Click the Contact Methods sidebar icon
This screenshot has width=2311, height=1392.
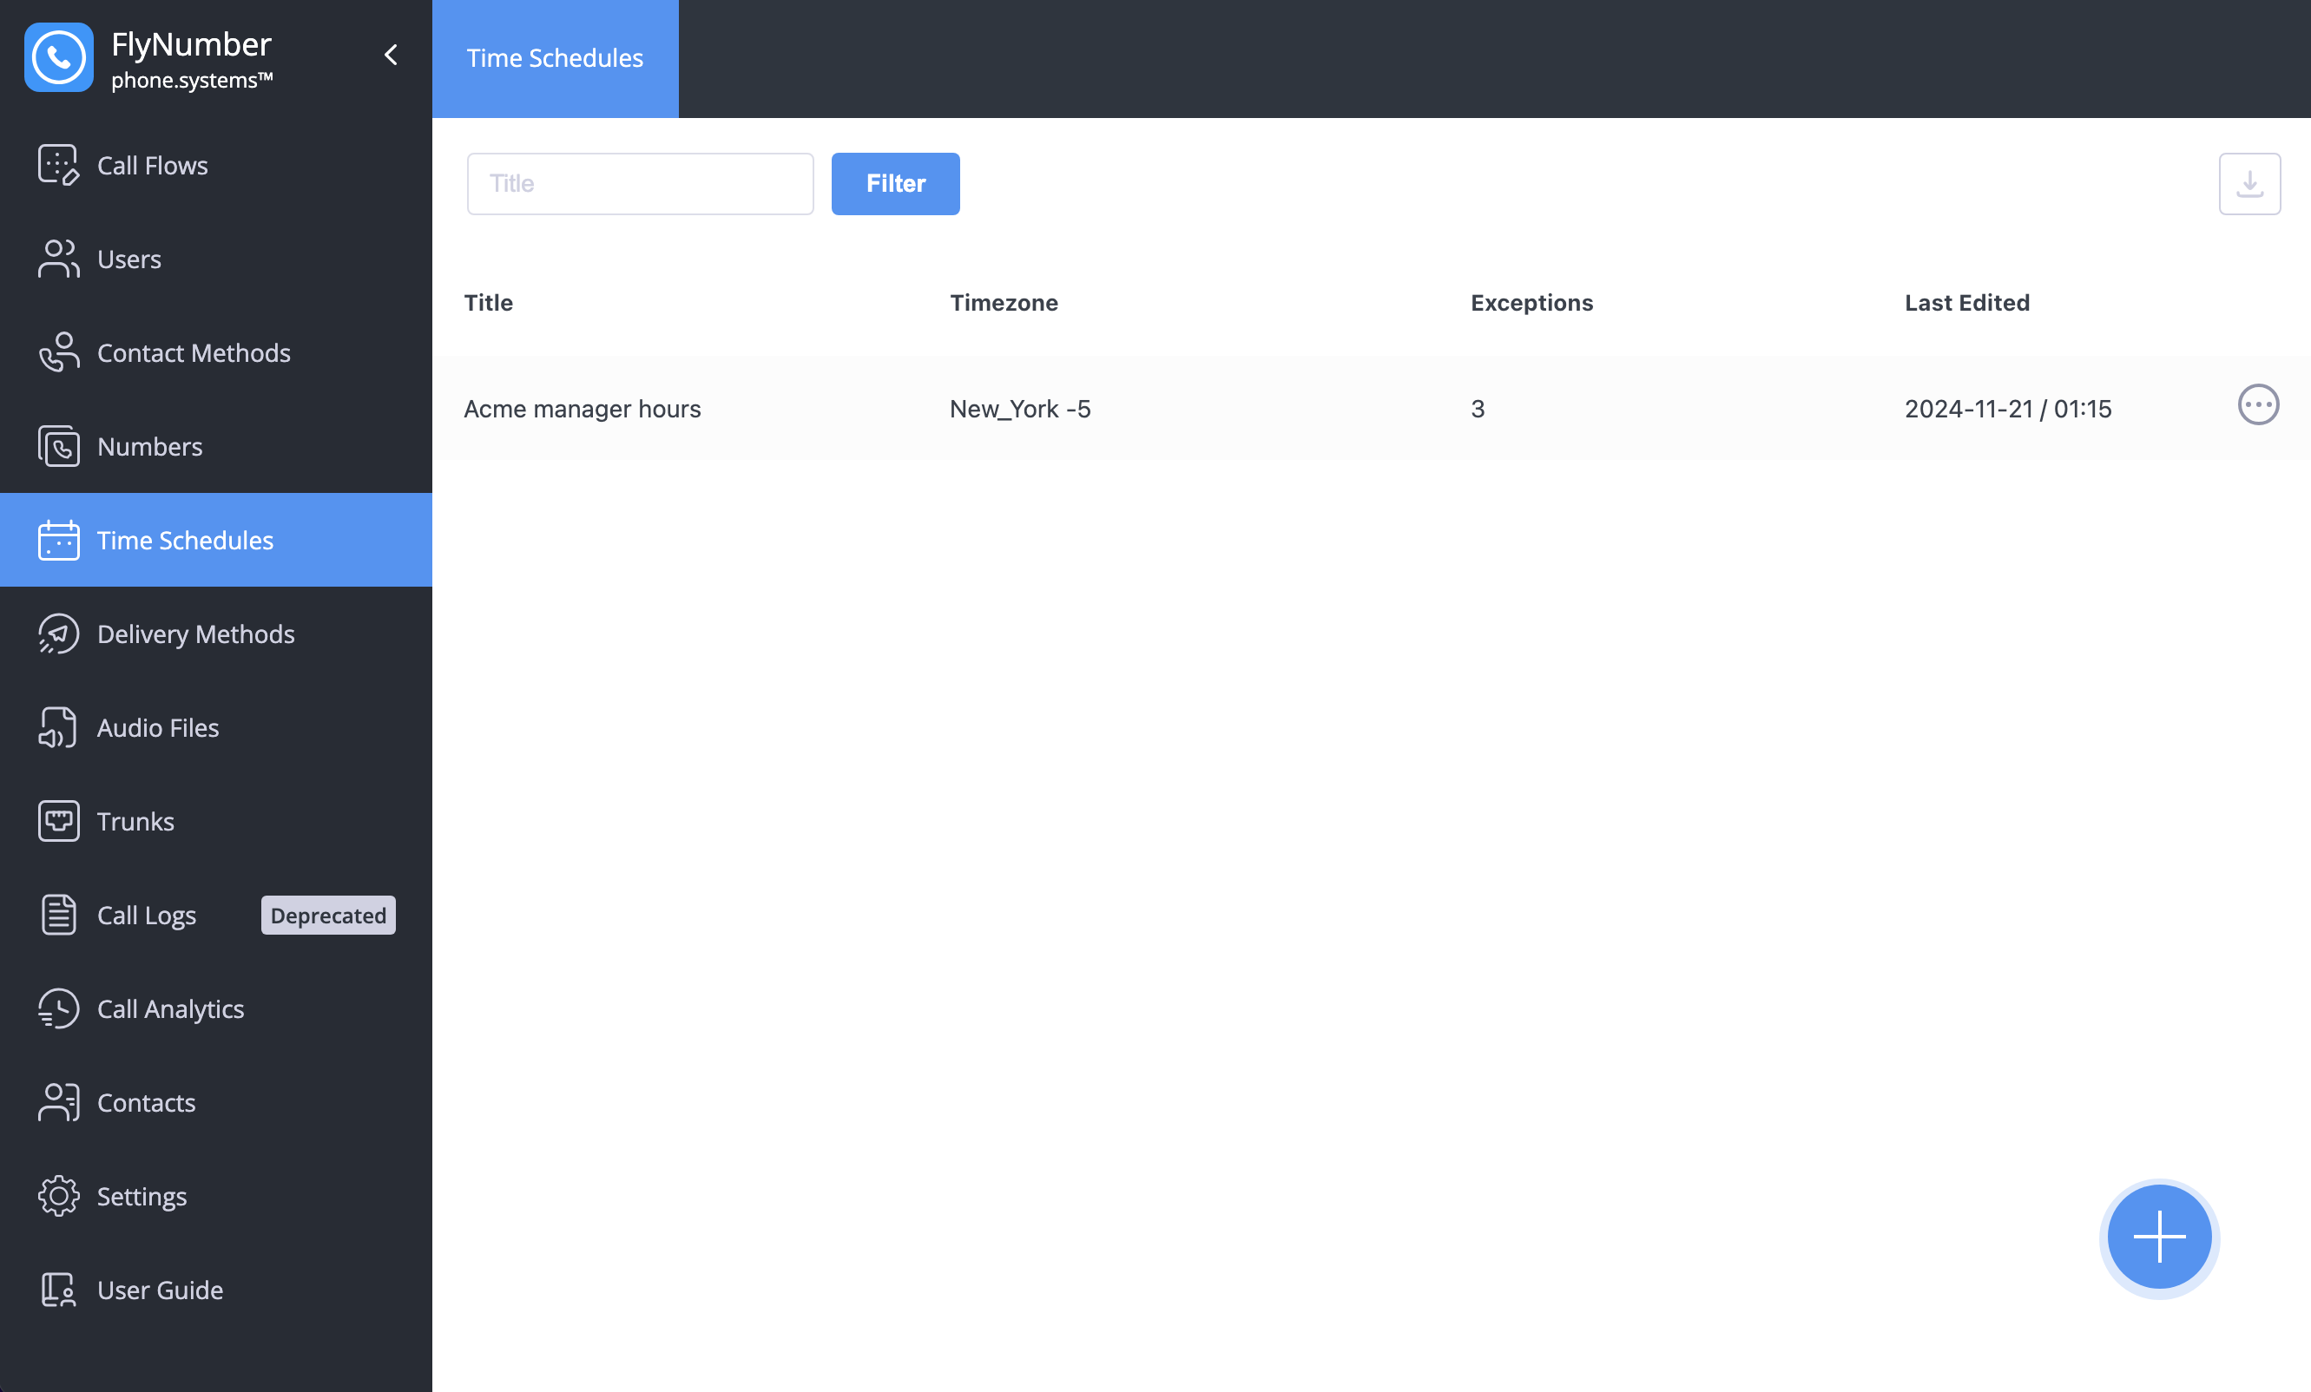pos(58,352)
